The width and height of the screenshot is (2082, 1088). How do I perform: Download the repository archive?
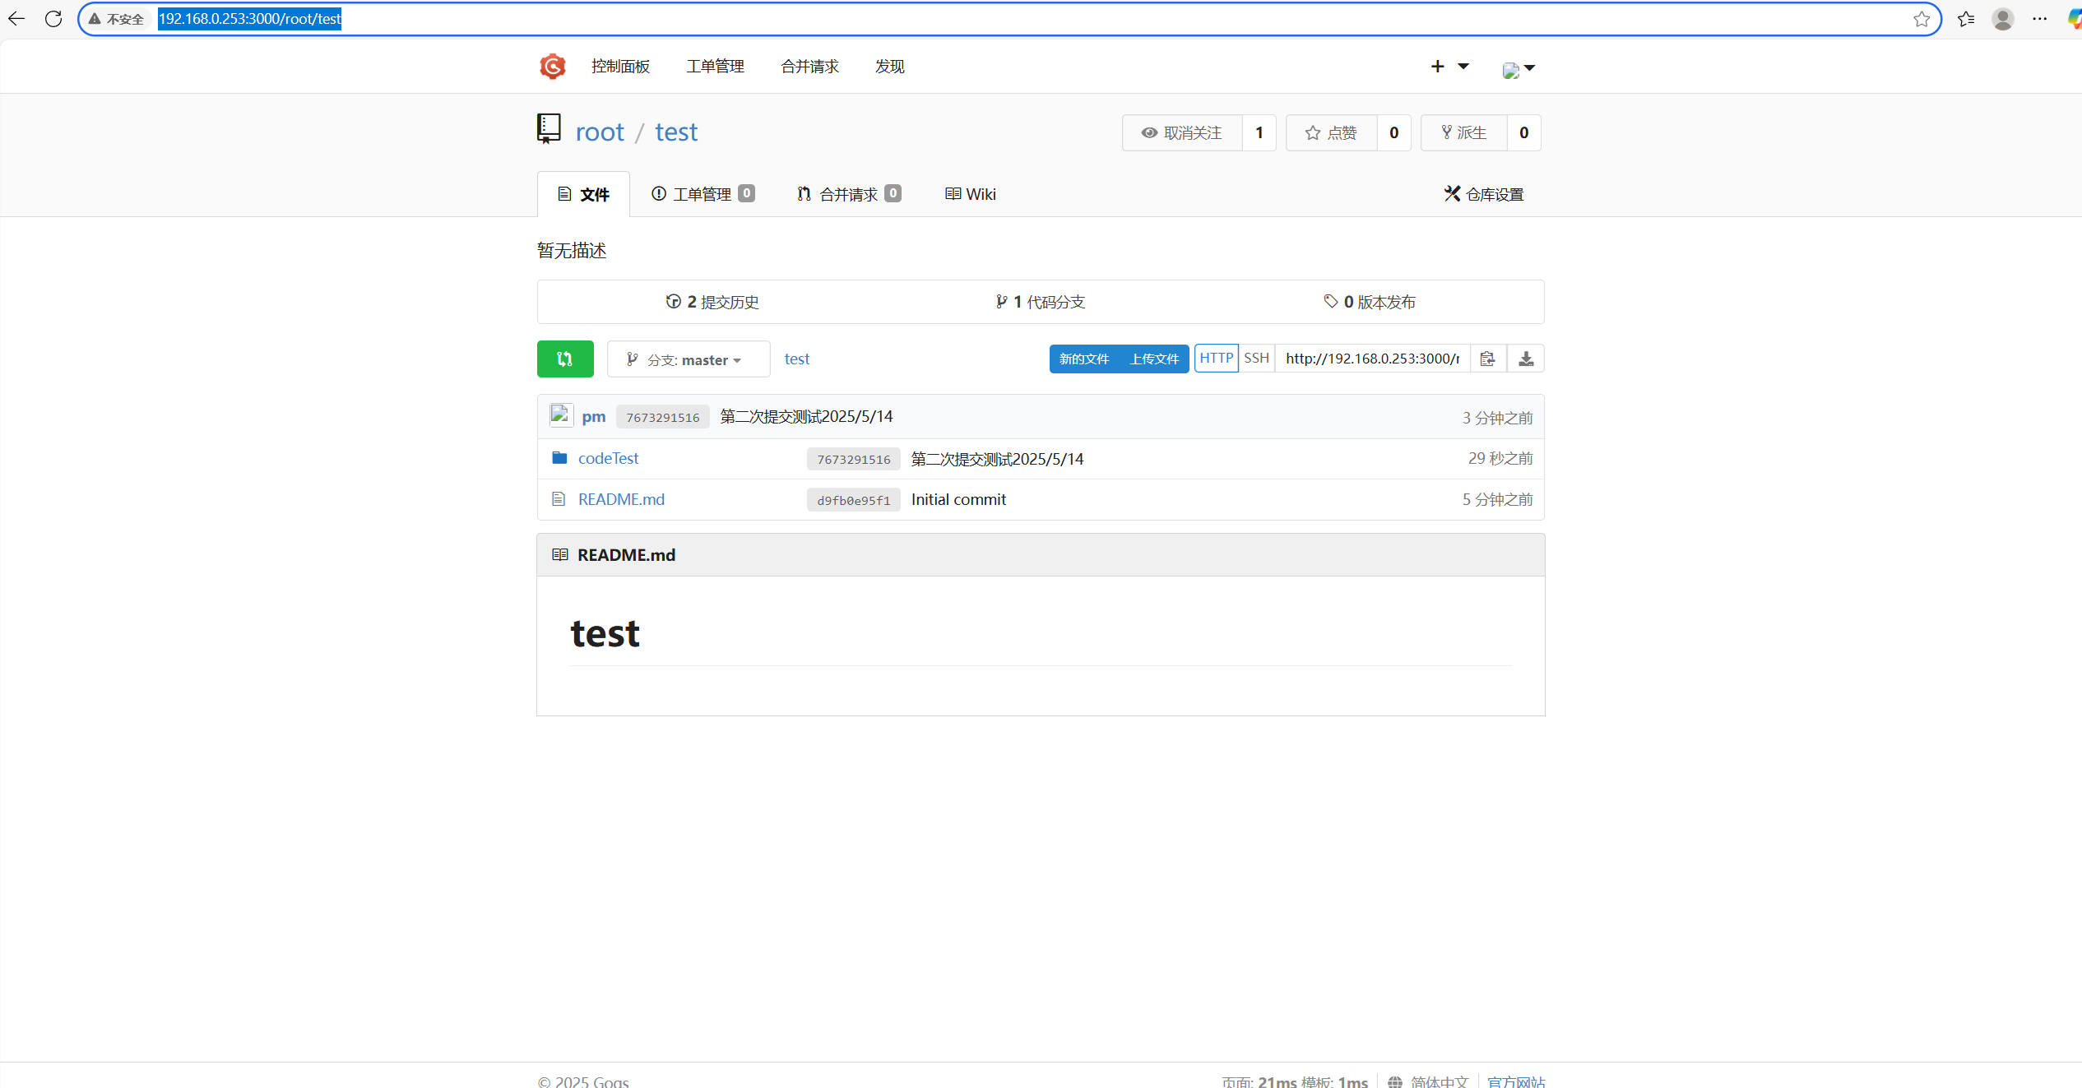(1526, 359)
